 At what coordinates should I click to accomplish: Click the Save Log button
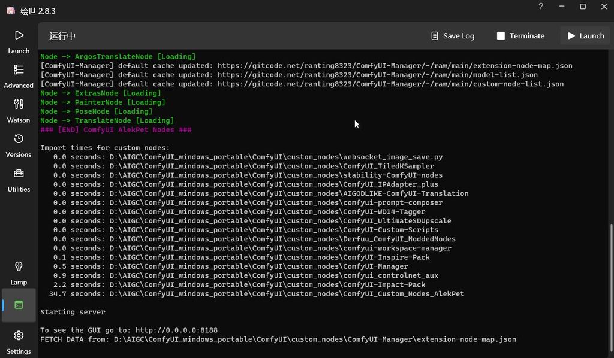click(453, 35)
